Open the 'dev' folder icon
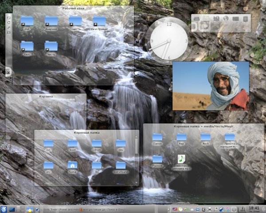The image size is (266, 213). click(120, 143)
